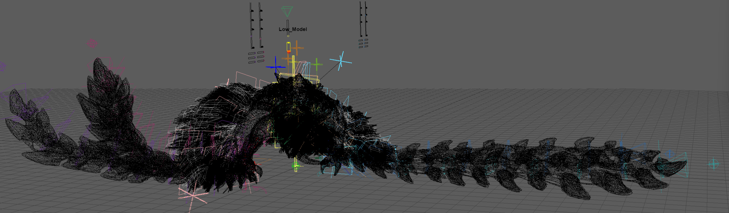729x213 pixels.
Task: Click the green circular control under the body
Action: coord(295,166)
